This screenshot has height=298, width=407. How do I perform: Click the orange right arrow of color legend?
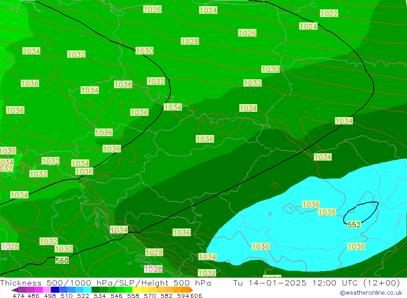190,290
